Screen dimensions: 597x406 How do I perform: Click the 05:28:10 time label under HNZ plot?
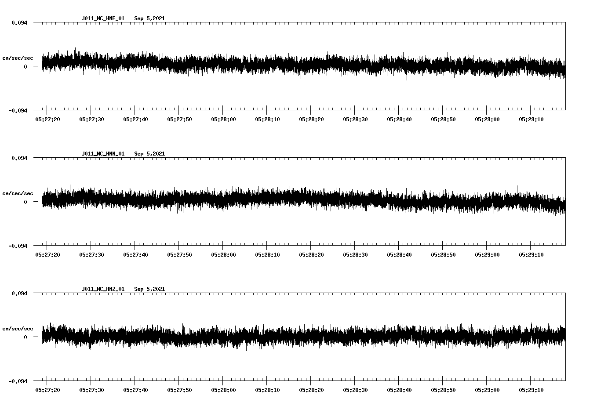[267, 390]
